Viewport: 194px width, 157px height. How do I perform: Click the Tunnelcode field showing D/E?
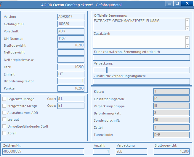(x=171, y=135)
